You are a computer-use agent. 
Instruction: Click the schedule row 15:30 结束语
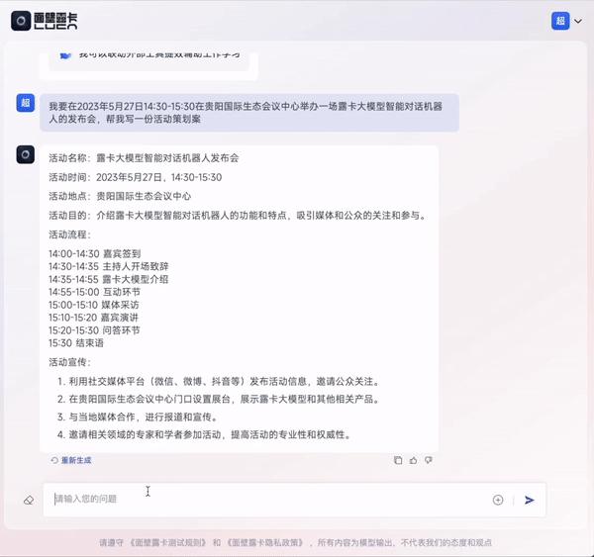coord(76,343)
